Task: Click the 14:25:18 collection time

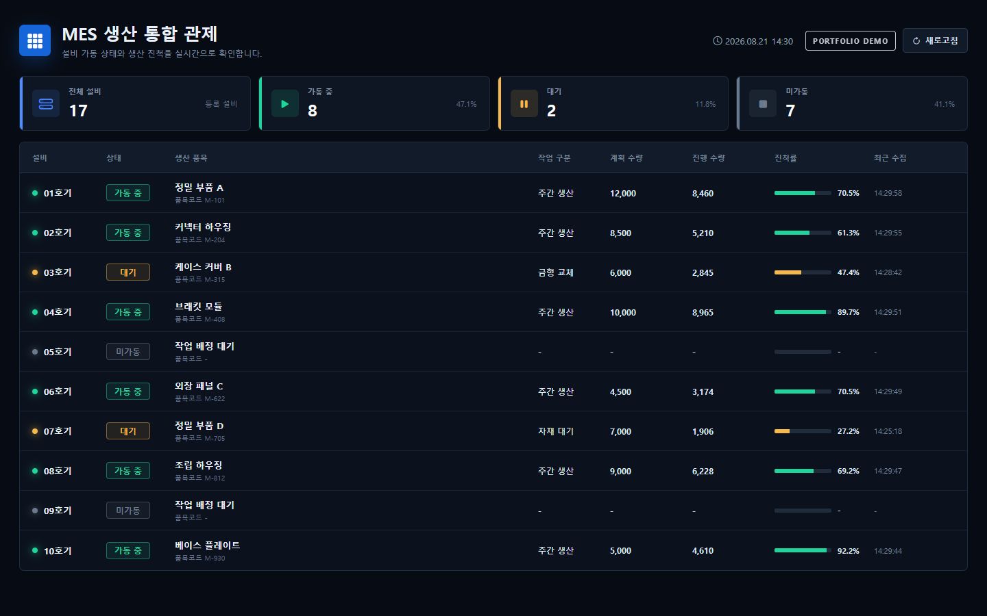Action: (888, 431)
